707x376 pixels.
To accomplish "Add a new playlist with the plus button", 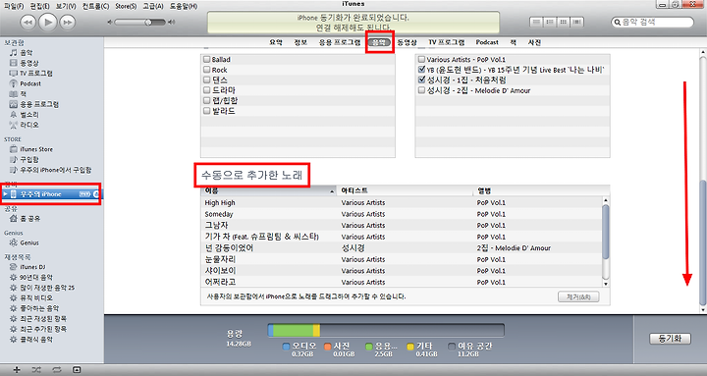I will click(x=17, y=370).
